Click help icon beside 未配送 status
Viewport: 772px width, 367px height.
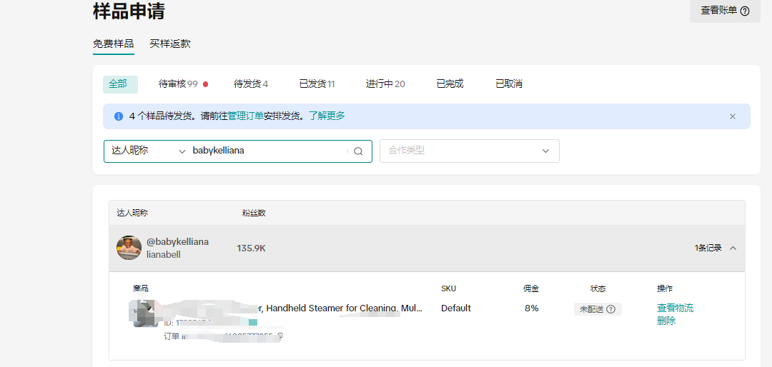610,309
